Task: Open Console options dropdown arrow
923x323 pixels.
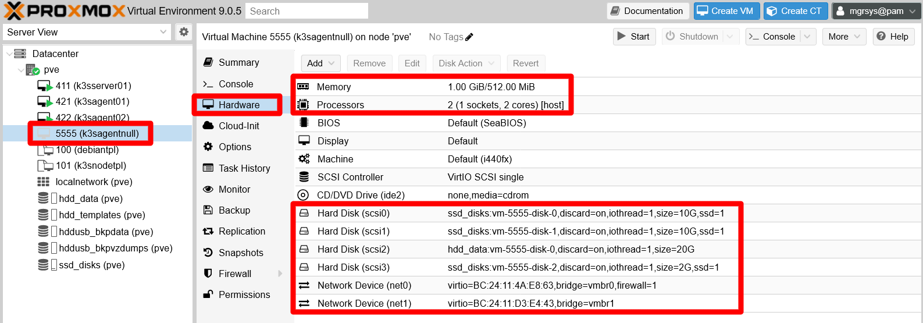Action: [x=807, y=37]
